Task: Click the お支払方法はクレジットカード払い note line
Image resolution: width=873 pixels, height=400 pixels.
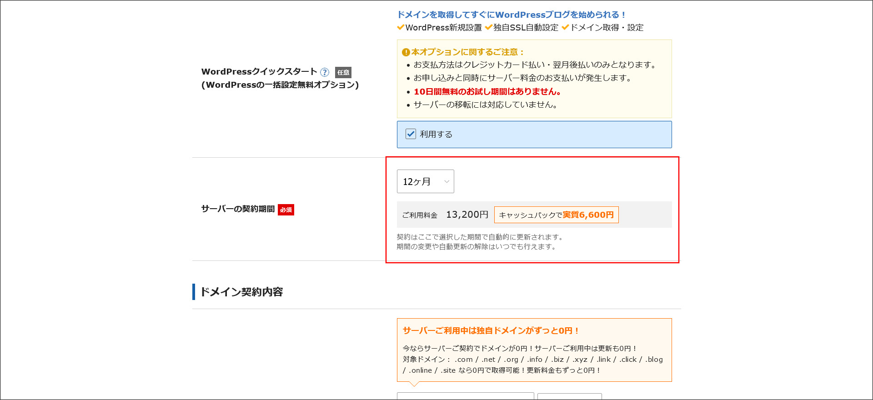Action: (536, 65)
